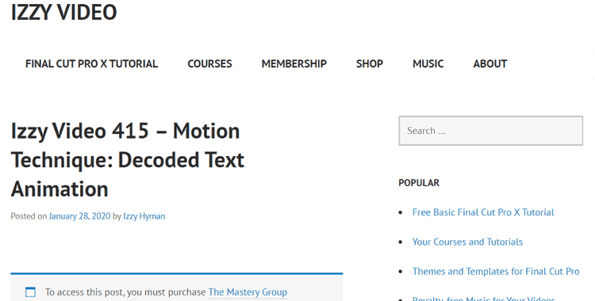Click the Search input field
Screen dimensions: 595x301
(x=490, y=131)
